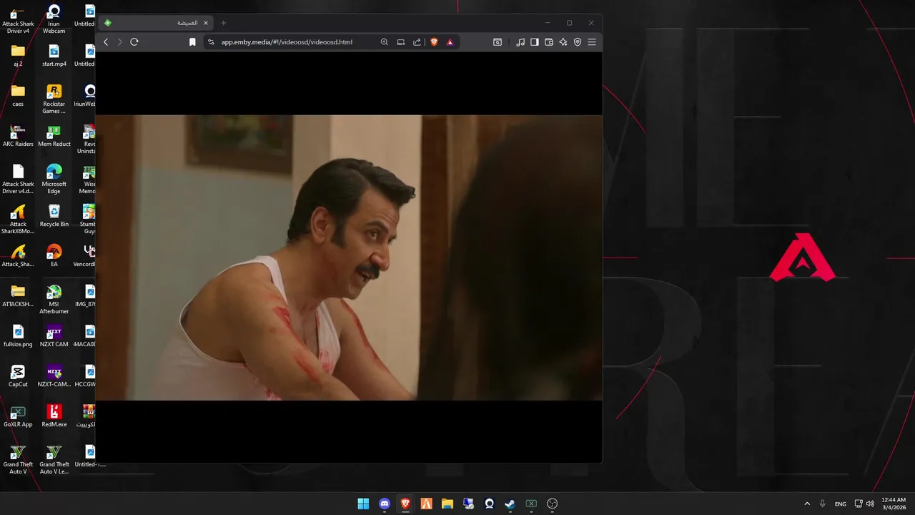The height and width of the screenshot is (515, 915).
Task: Open the Brave Rewards triangle icon
Action: tap(450, 42)
